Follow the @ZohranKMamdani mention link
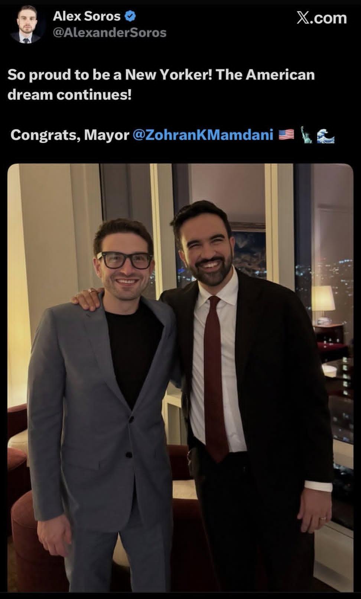The image size is (361, 599). click(203, 134)
